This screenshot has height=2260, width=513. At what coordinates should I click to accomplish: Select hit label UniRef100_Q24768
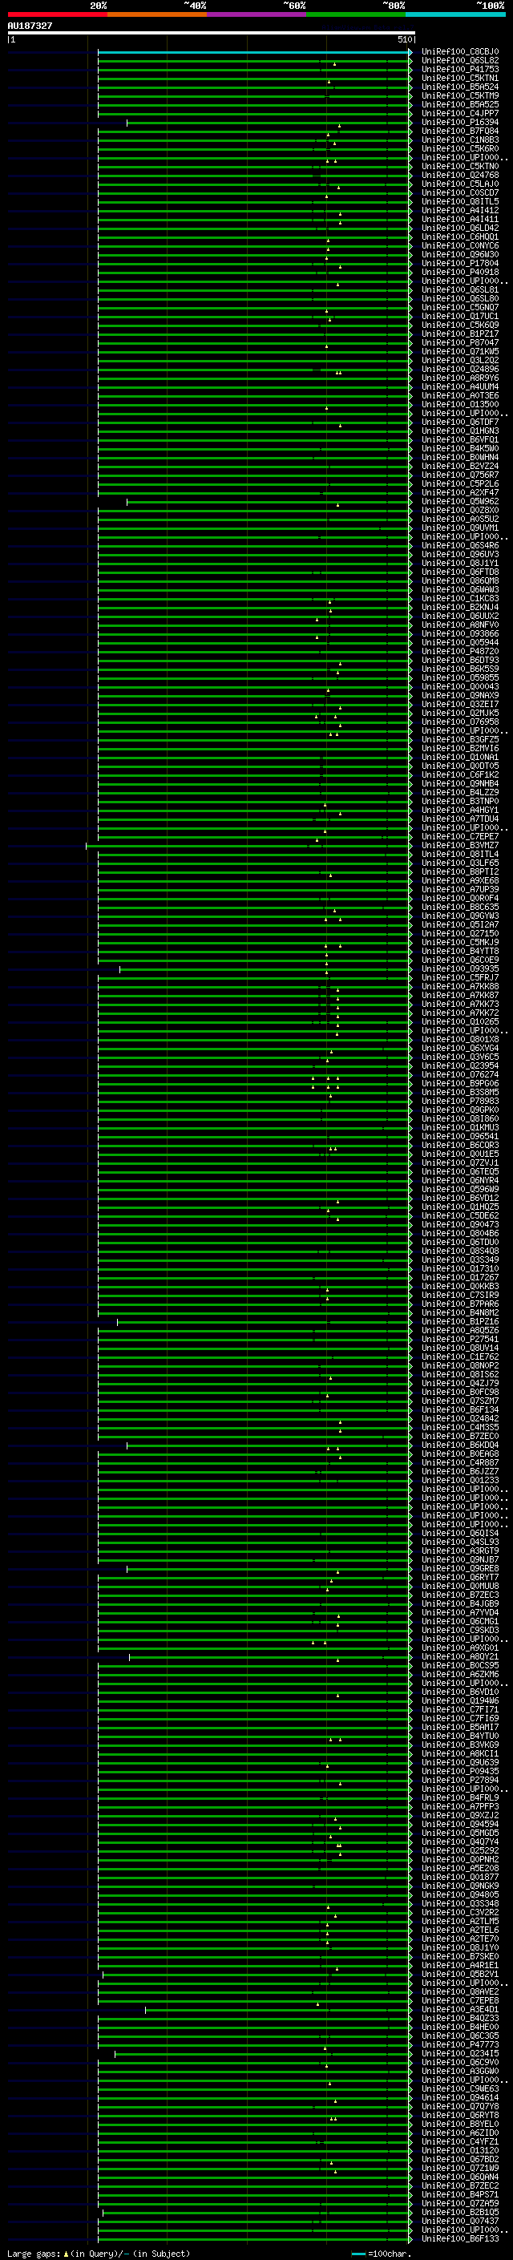tap(460, 176)
